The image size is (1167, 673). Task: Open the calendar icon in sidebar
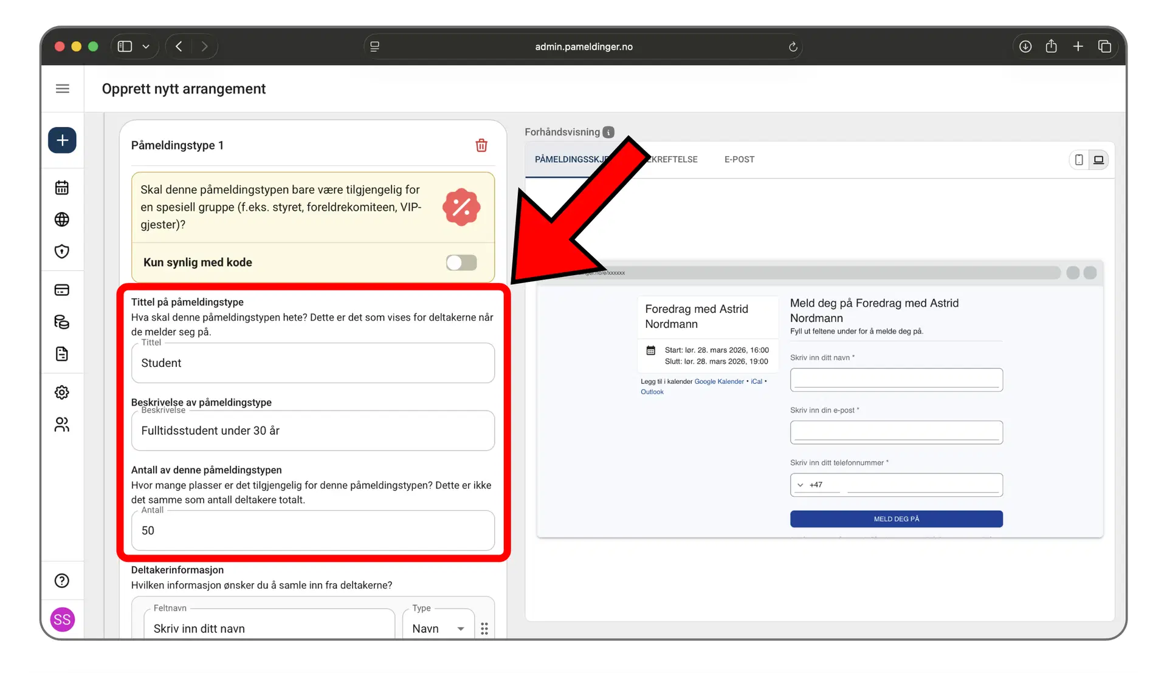click(x=62, y=188)
